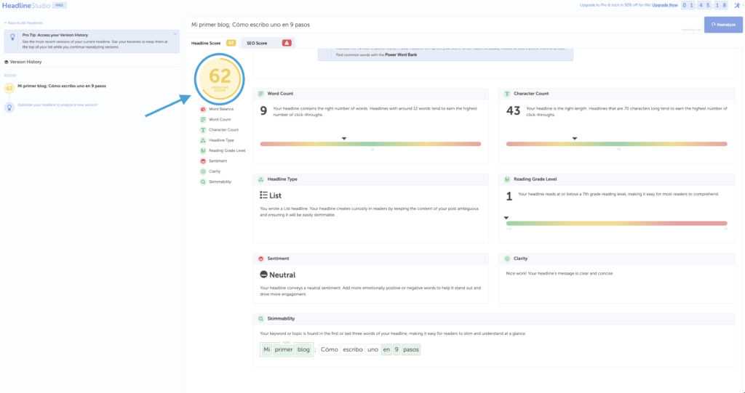This screenshot has height=393, width=745.
Task: Go Back to All Headlines
Action: (23, 23)
